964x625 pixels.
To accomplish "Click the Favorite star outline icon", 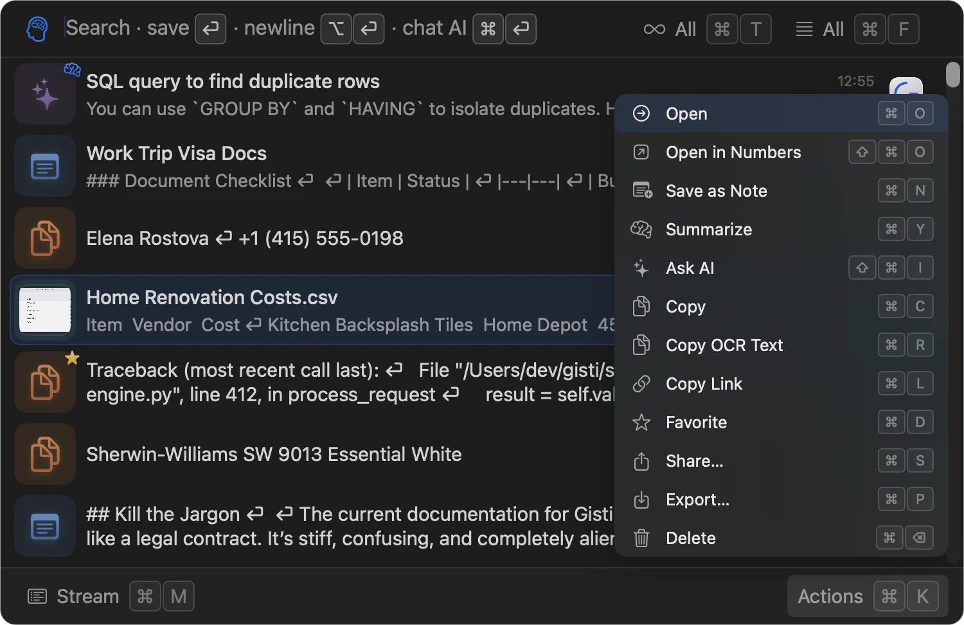I will point(641,422).
